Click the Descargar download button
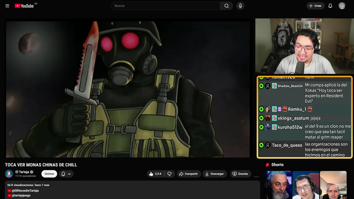Viewport: 354px width, 199px height. pos(215,174)
